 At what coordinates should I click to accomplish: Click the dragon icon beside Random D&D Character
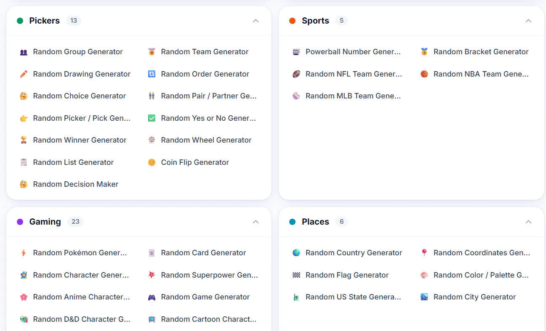click(24, 319)
